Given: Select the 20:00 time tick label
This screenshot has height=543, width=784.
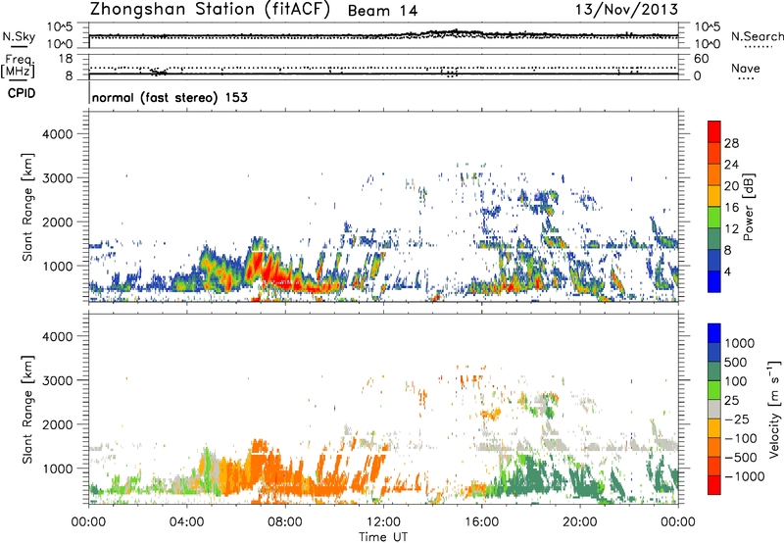Looking at the screenshot, I should click(580, 522).
